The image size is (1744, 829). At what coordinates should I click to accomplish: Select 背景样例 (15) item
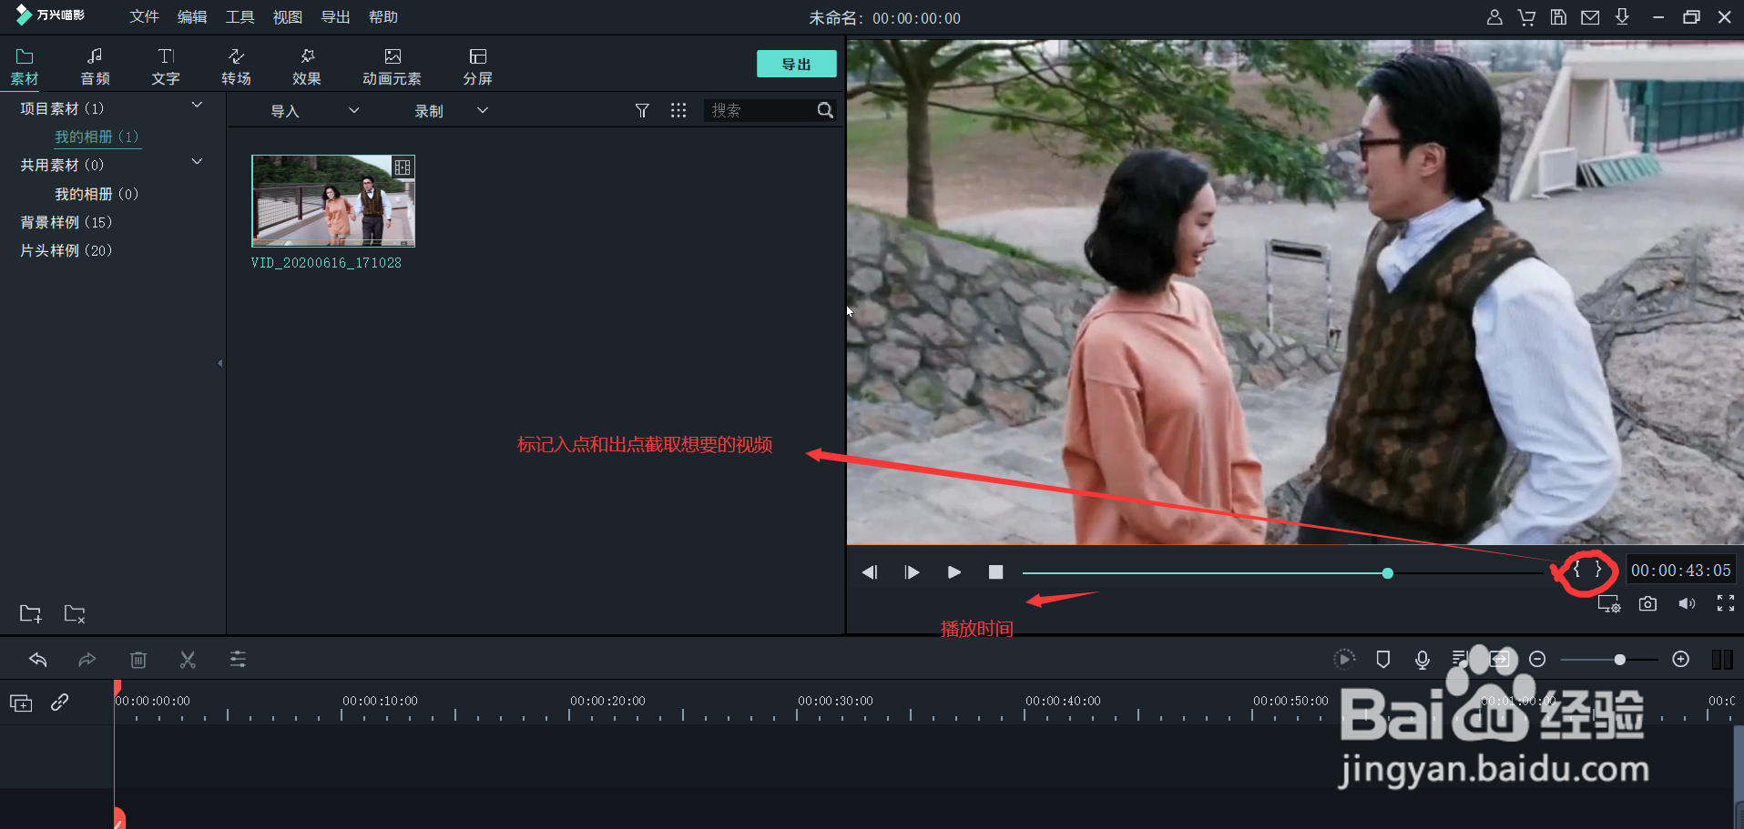tap(66, 222)
